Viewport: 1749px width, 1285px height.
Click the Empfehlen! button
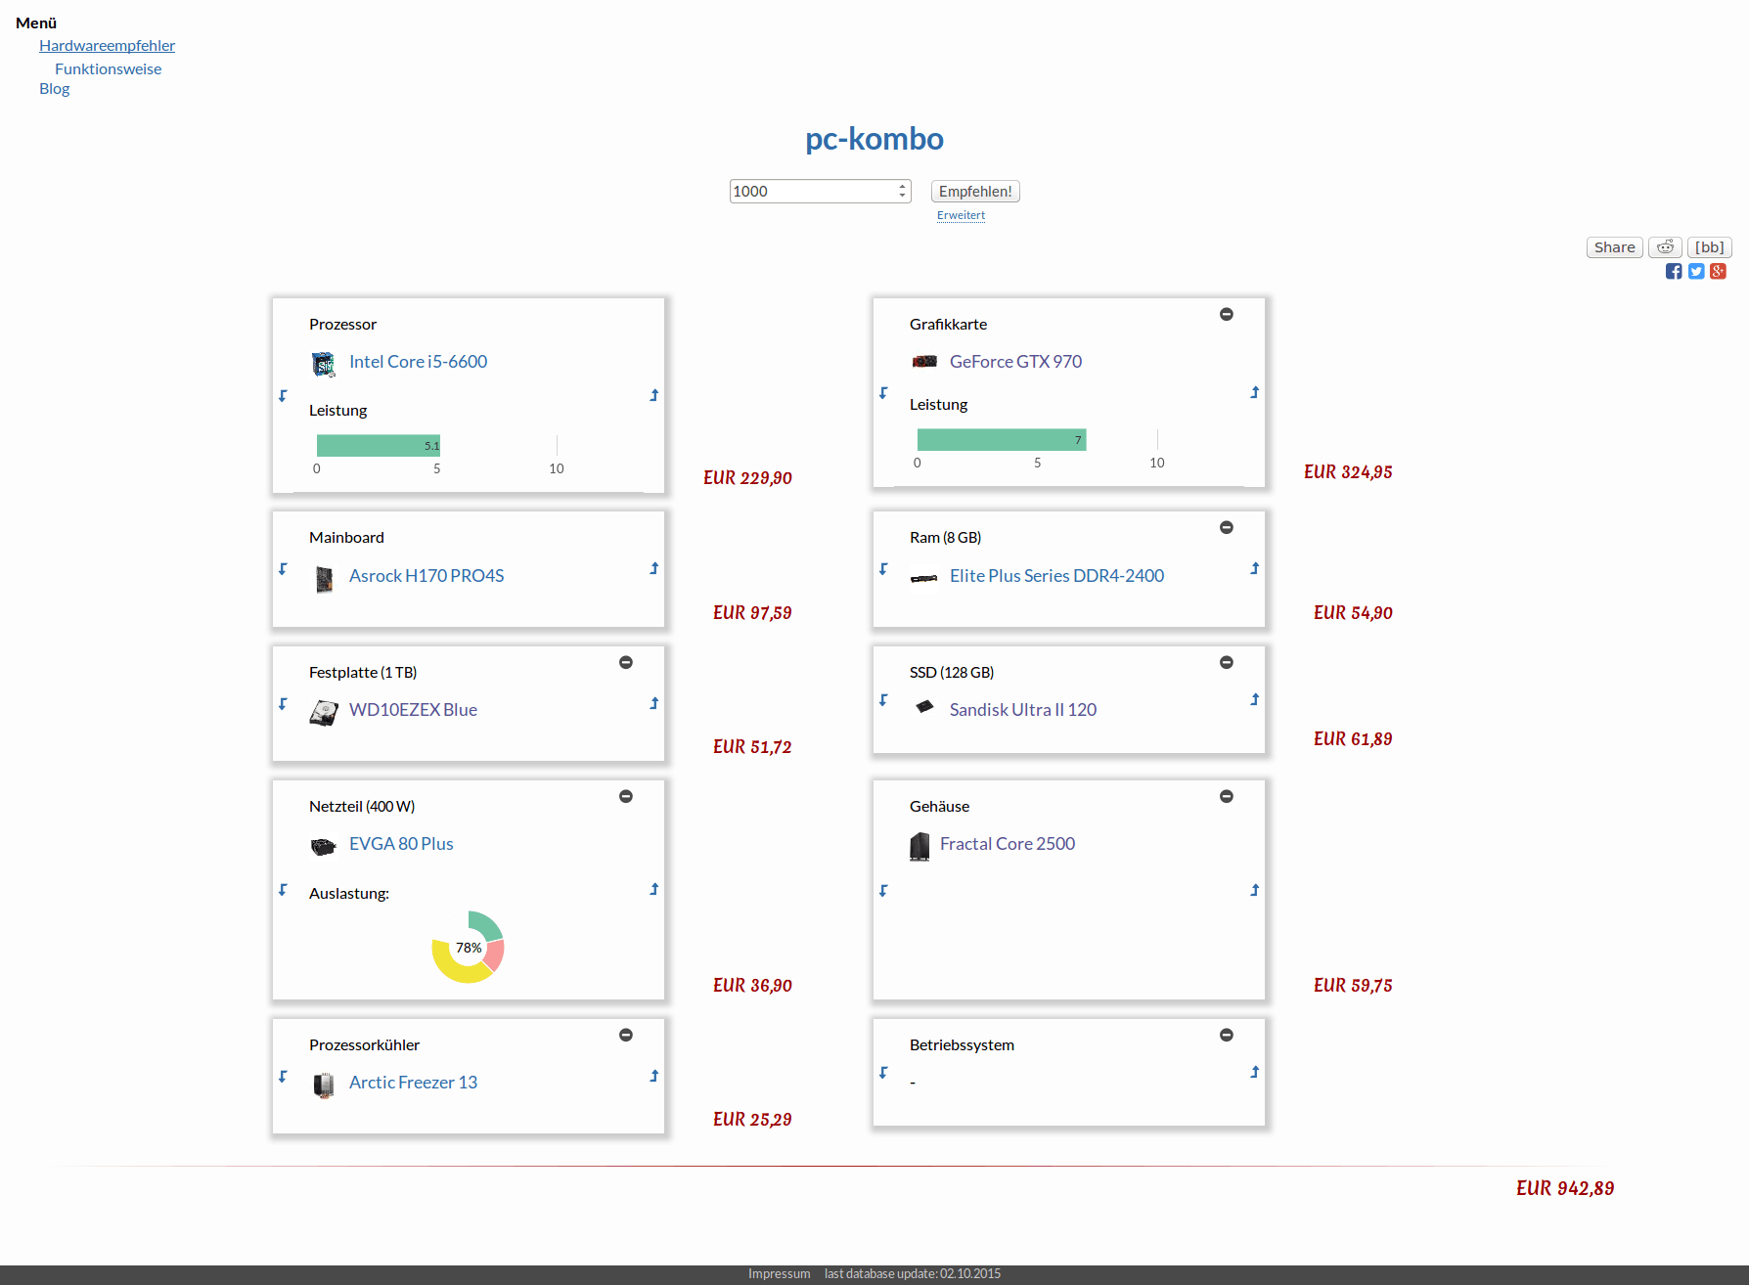point(975,192)
